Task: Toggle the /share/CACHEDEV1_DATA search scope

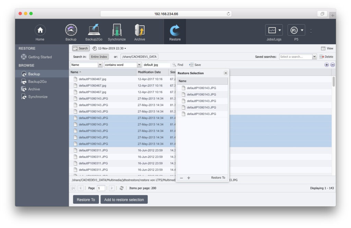Action: click(139, 57)
